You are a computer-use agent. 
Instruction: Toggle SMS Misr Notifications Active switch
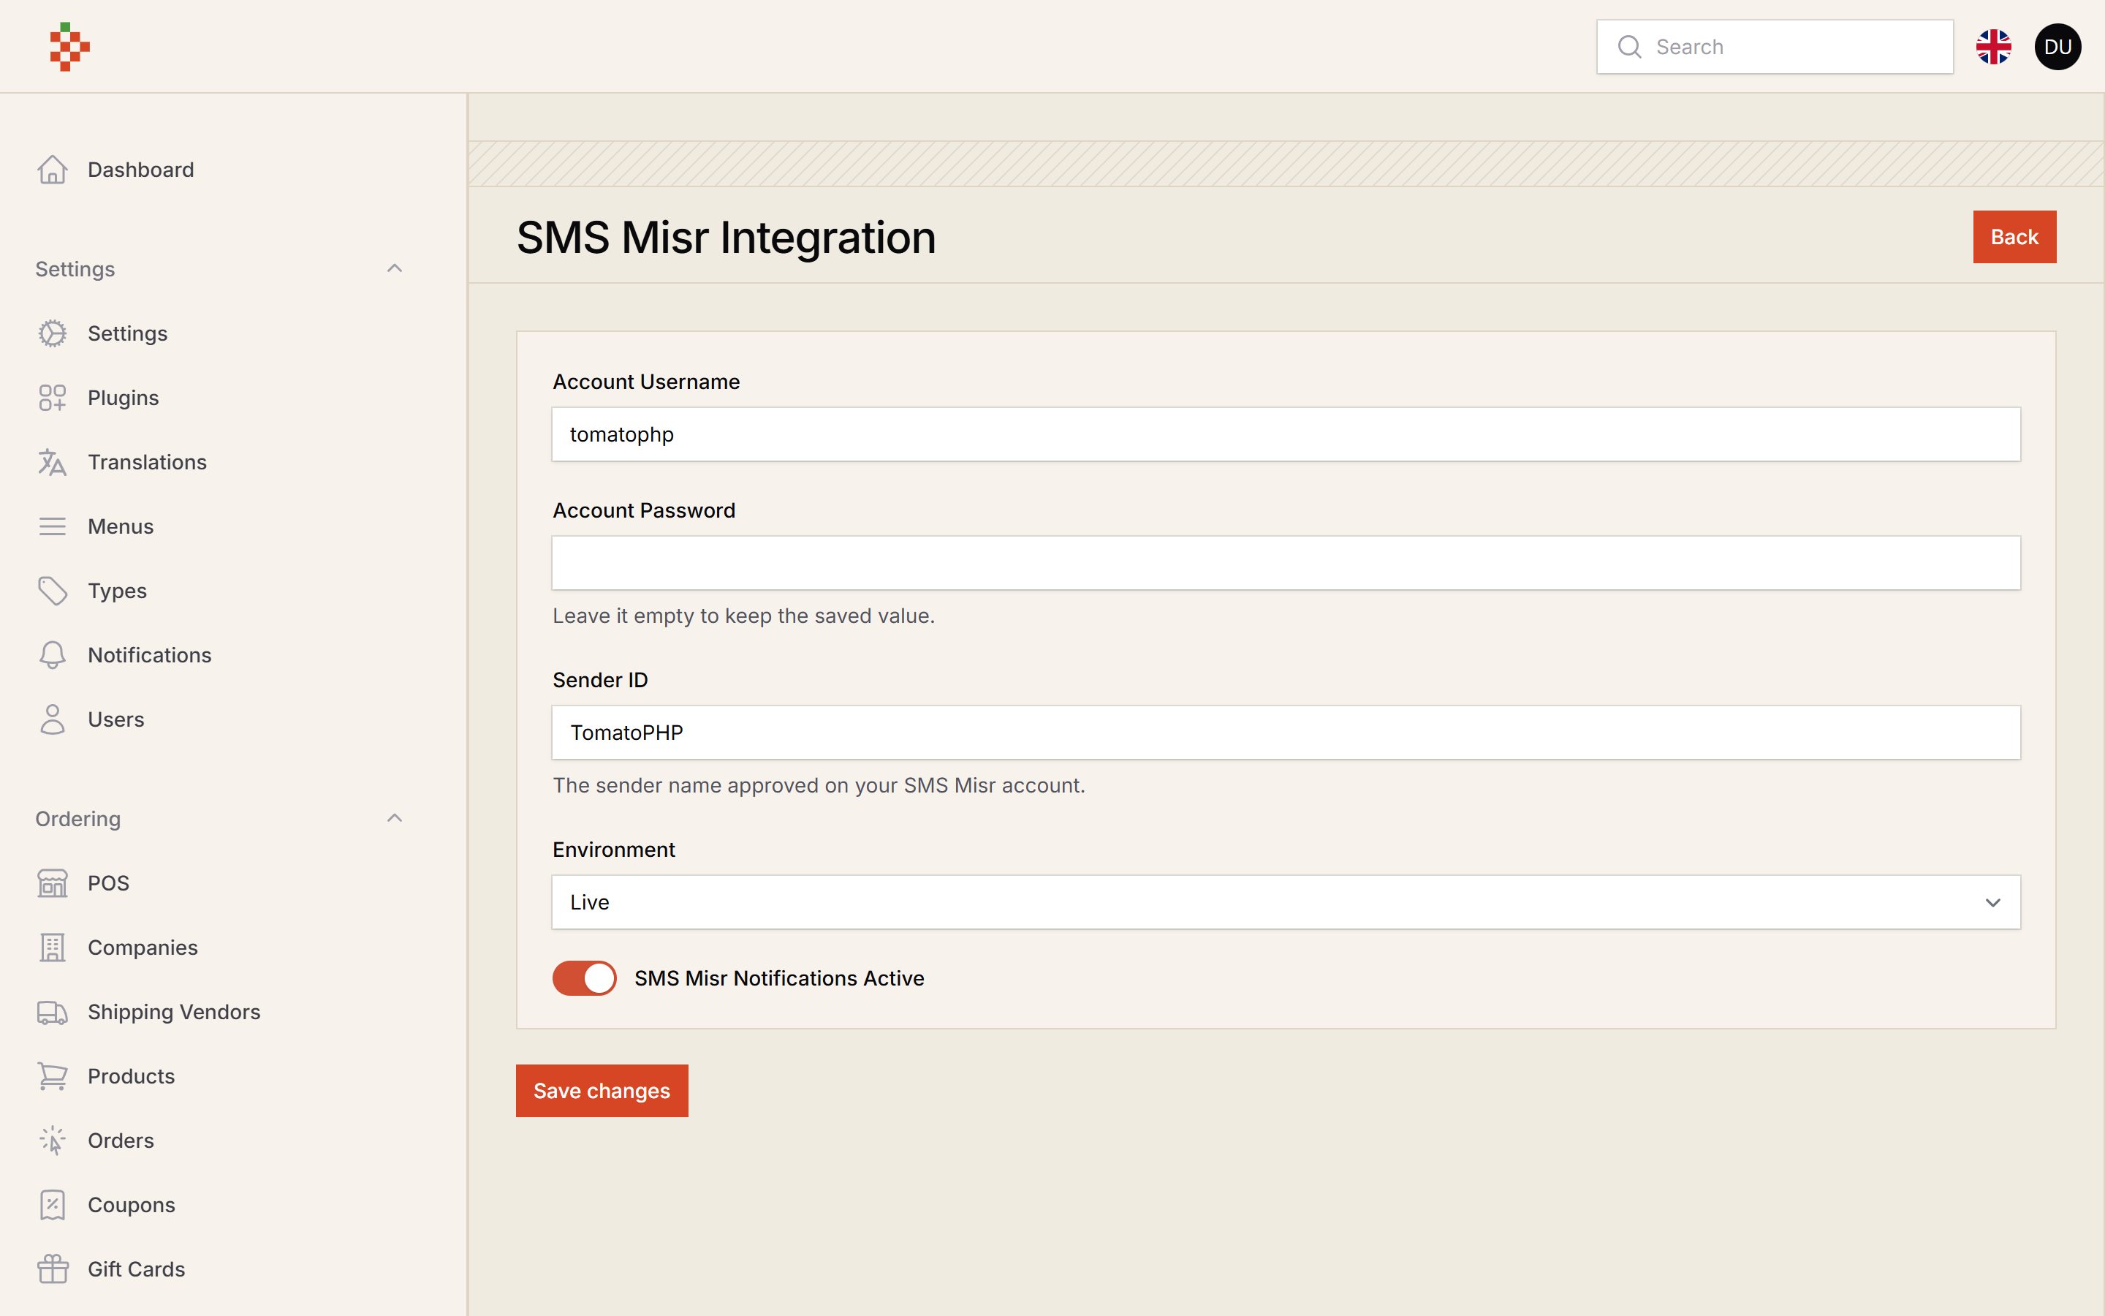pyautogui.click(x=585, y=978)
